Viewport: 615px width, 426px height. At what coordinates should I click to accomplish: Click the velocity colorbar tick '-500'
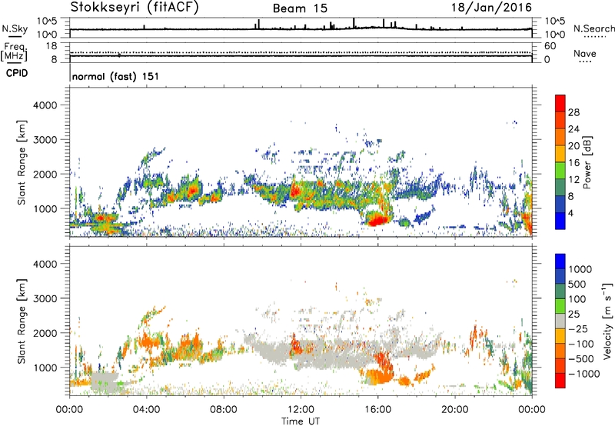click(x=581, y=359)
